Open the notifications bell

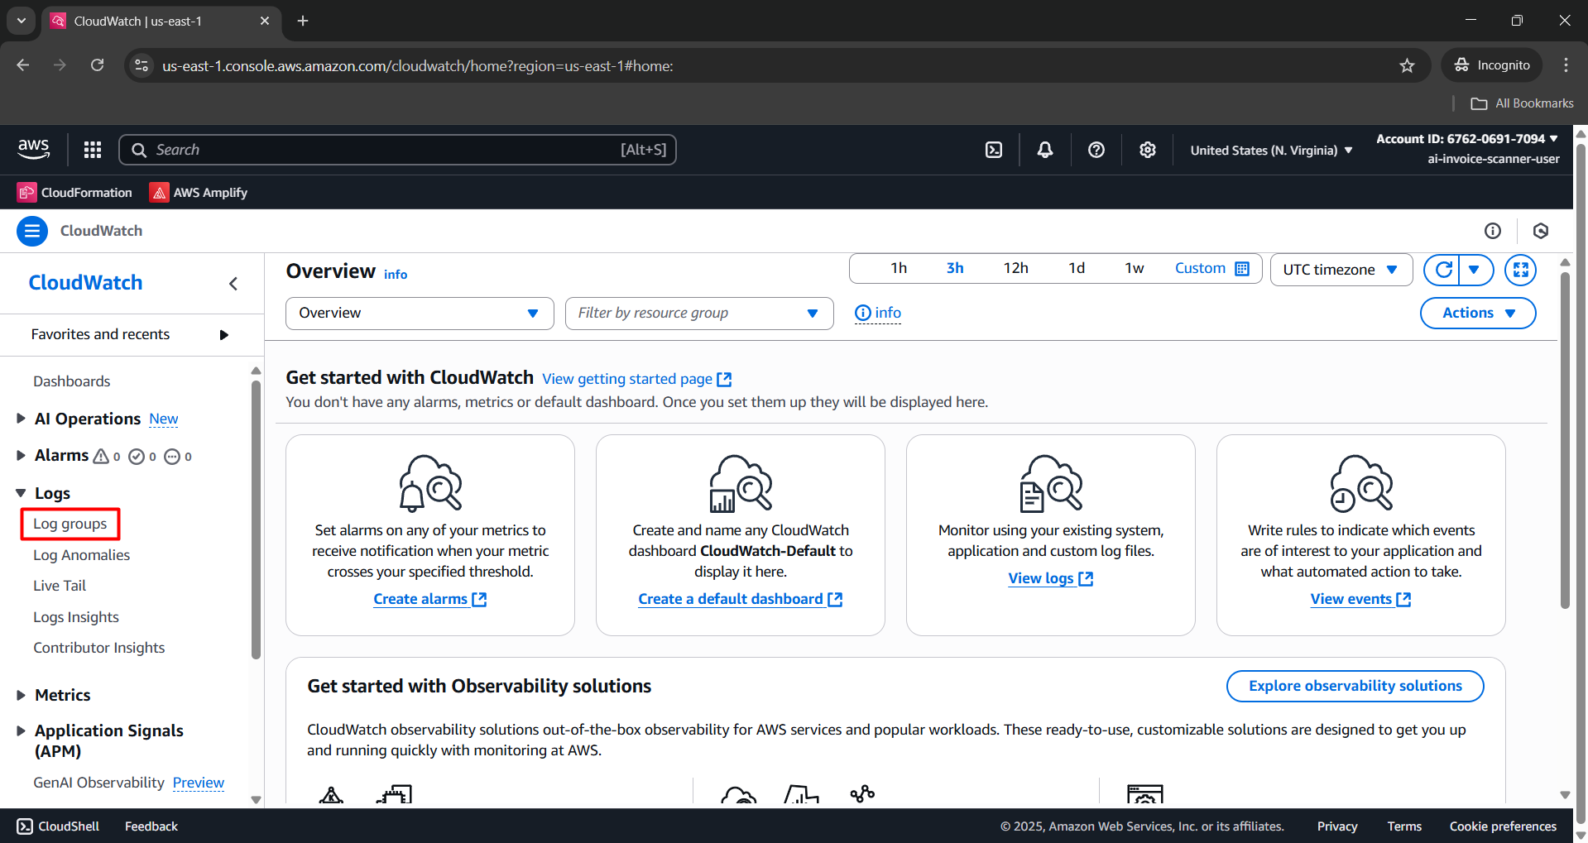pos(1044,150)
